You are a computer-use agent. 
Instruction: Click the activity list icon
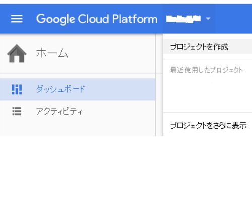[x=17, y=111]
